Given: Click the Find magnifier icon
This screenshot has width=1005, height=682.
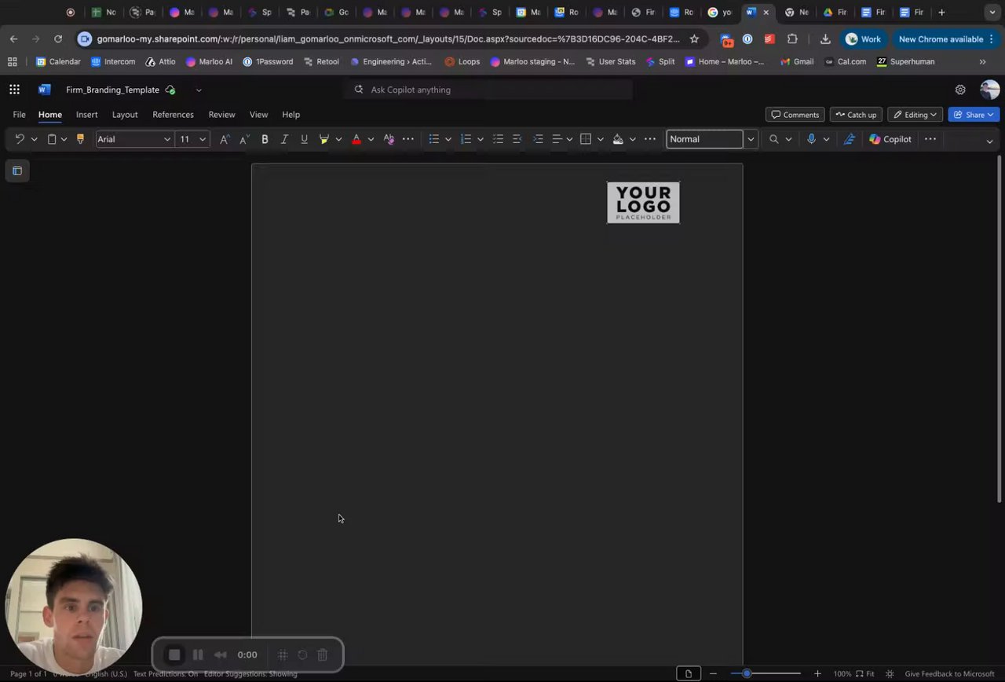Looking at the screenshot, I should pyautogui.click(x=774, y=139).
